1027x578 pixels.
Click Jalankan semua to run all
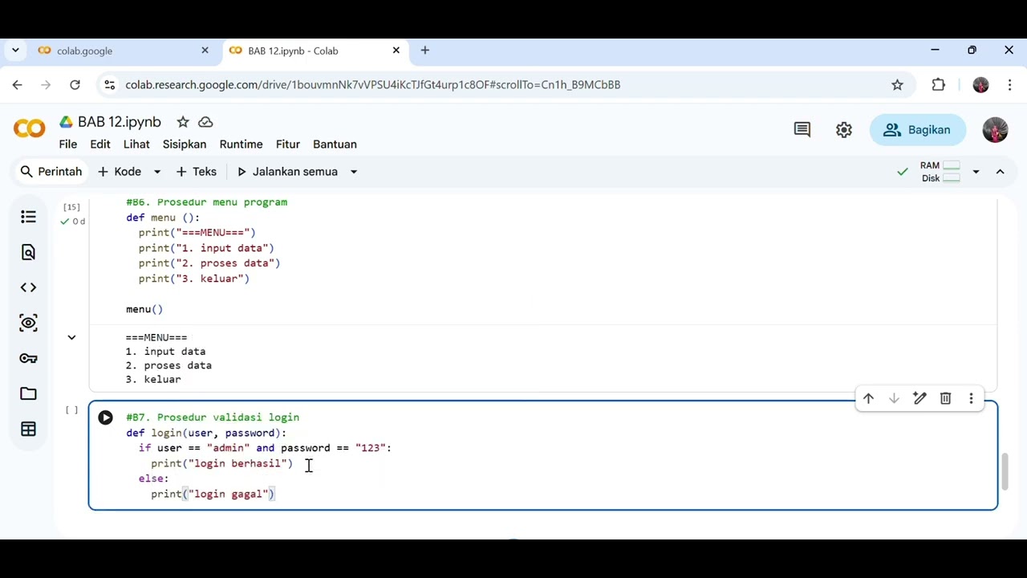(286, 172)
